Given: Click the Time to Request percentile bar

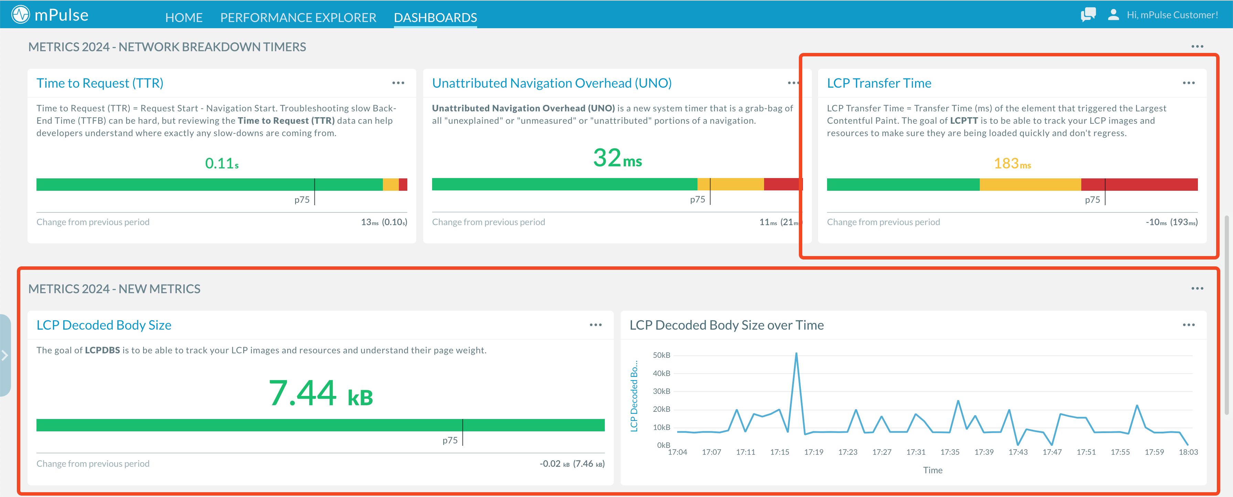Looking at the screenshot, I should tap(222, 185).
